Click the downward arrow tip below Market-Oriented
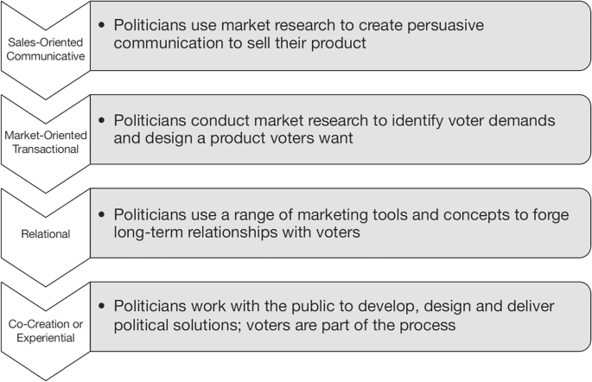Viewport: 592px width, 382px height. (x=46, y=190)
